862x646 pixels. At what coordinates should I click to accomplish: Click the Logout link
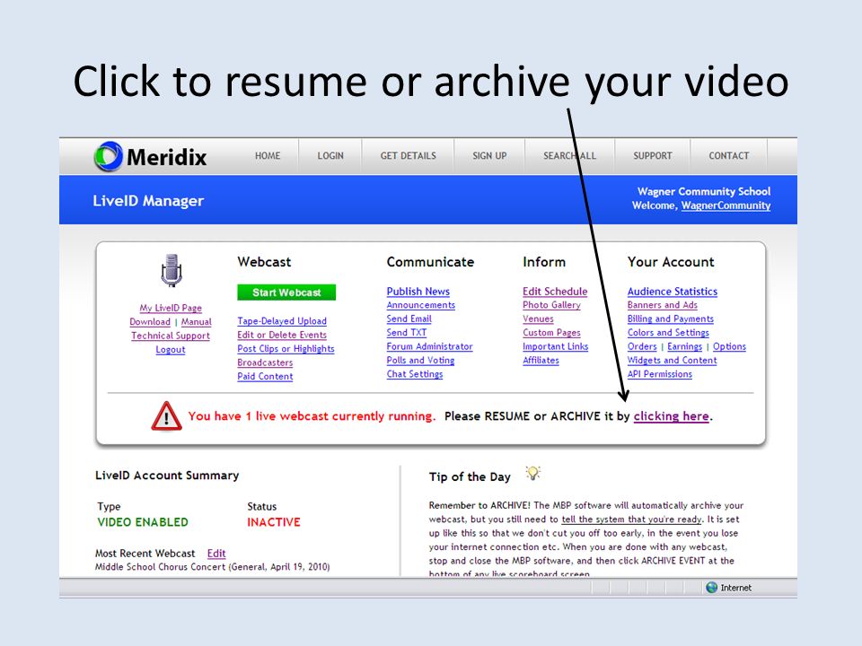(171, 349)
